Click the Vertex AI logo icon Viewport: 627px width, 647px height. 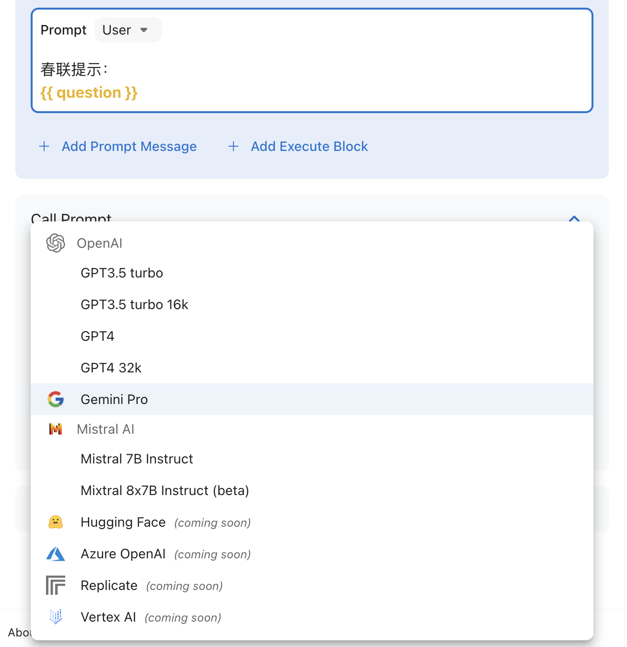(56, 617)
